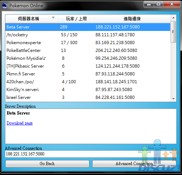Close the Pokemon Online window
182x175 pixels.
172,4
